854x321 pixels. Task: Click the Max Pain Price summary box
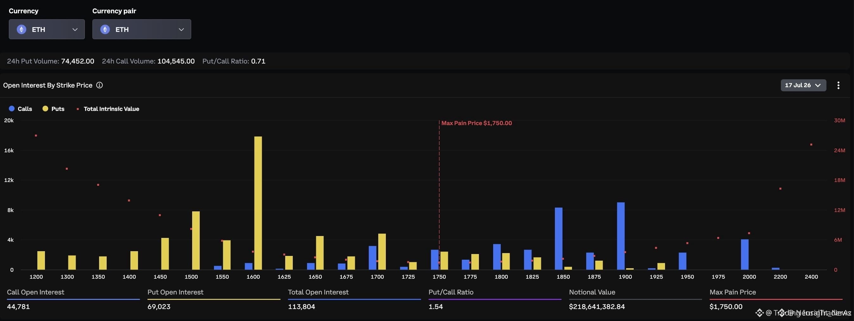pos(776,300)
